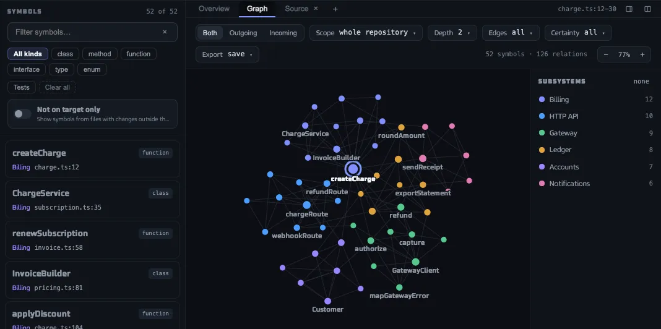661x329 pixels.
Task: Select the exportStatement graph node
Action: pos(423,184)
